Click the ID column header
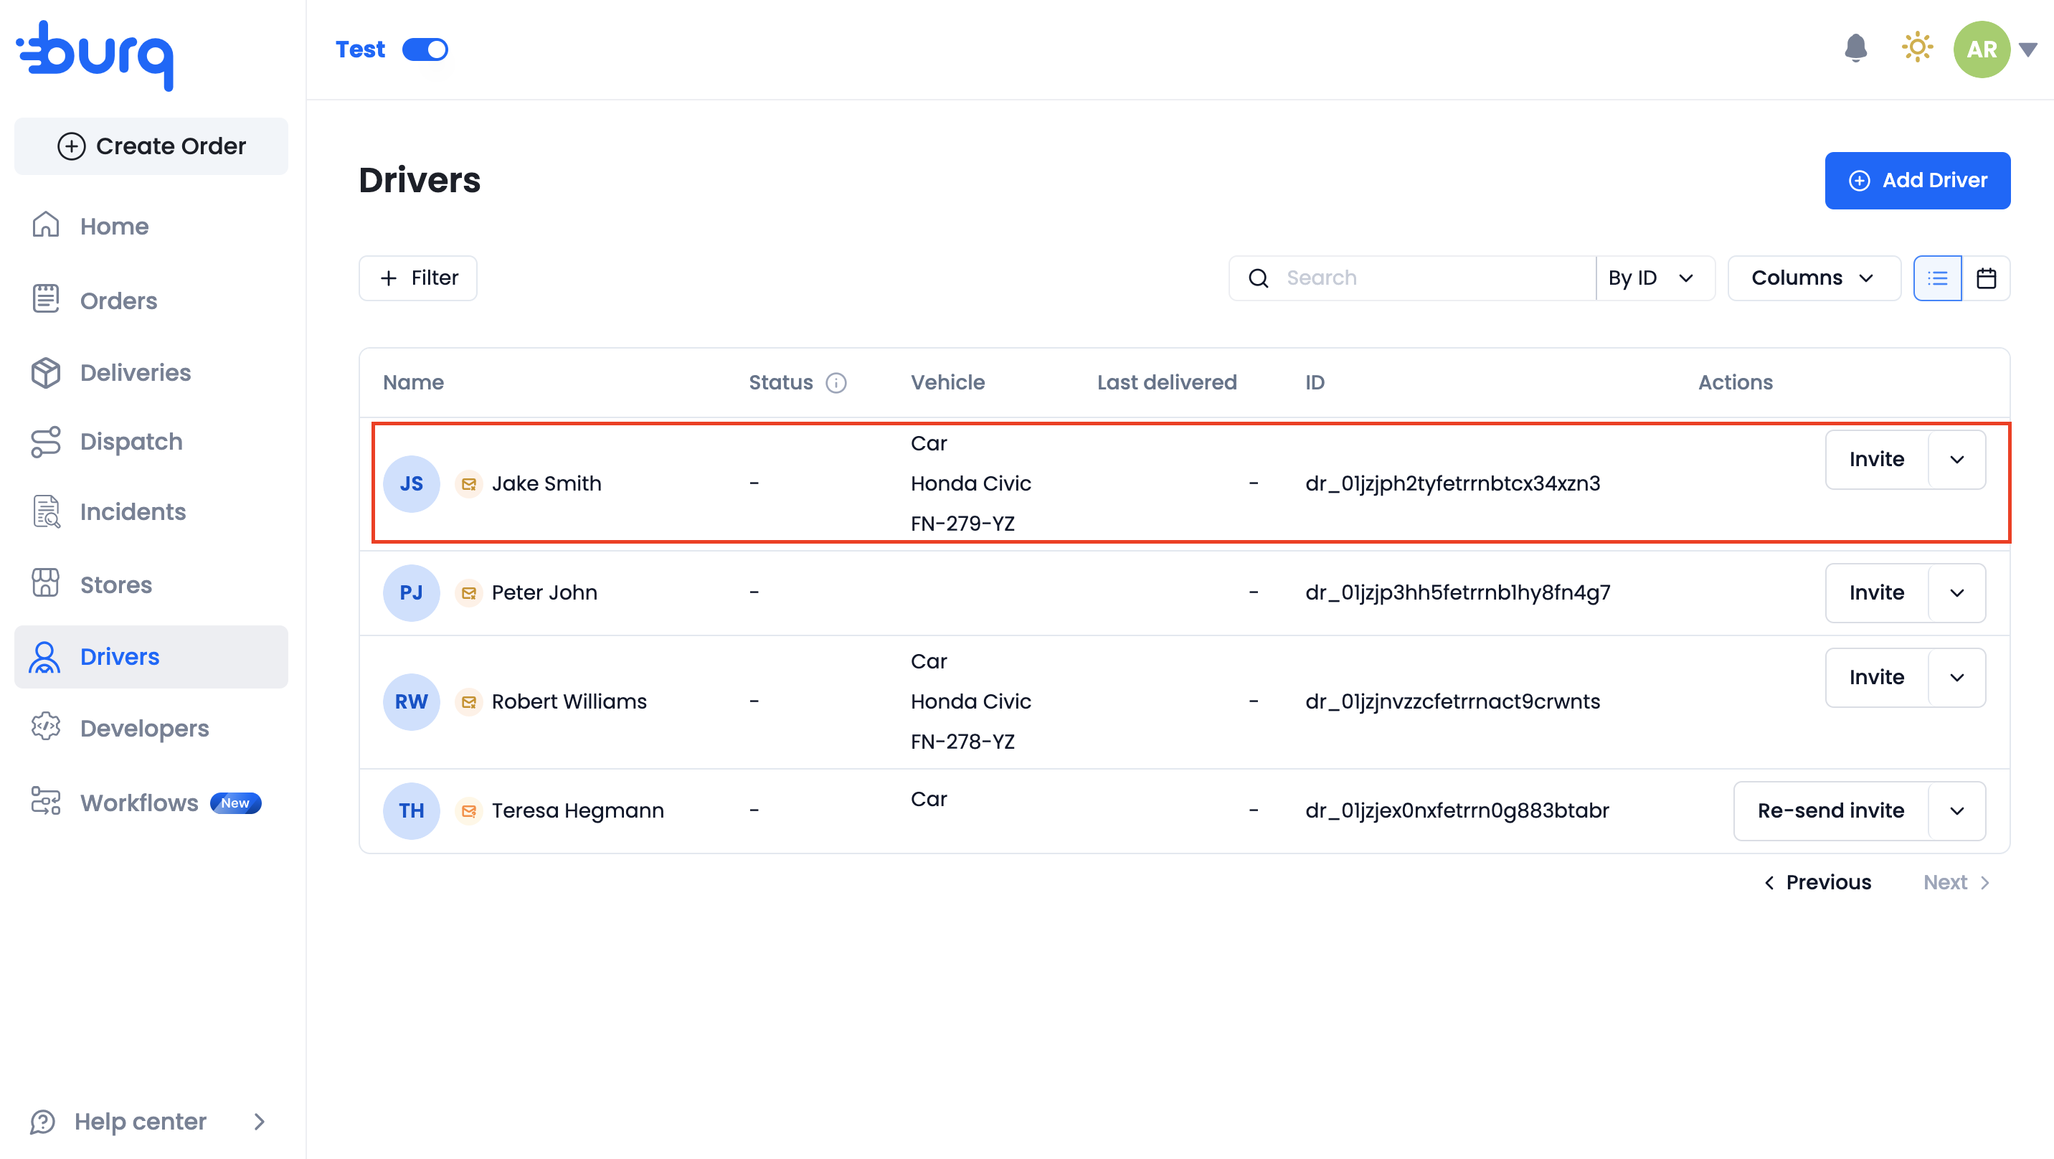This screenshot has height=1159, width=2054. point(1314,382)
